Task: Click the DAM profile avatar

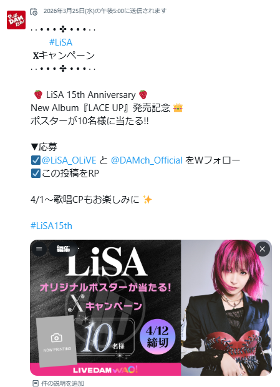Action: point(16,20)
